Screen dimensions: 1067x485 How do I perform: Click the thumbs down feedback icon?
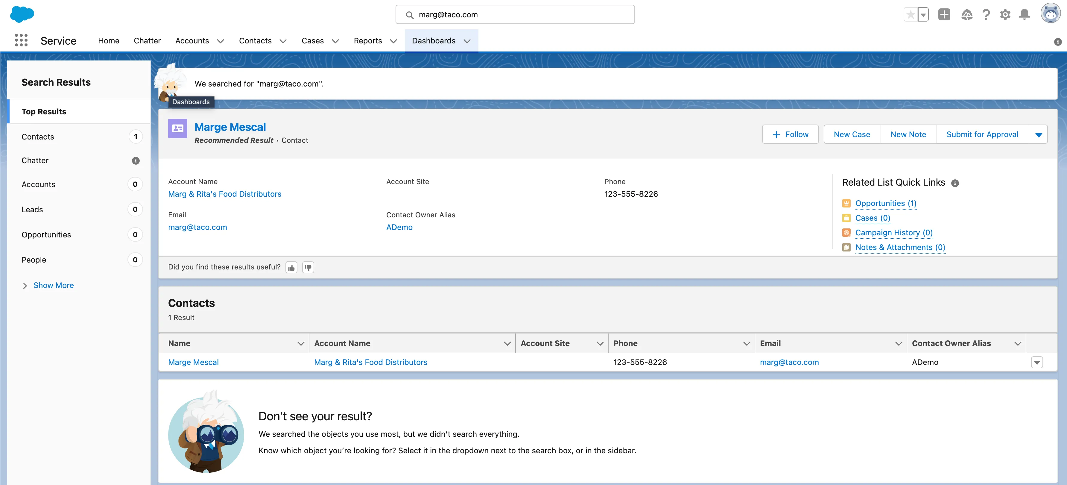[308, 267]
